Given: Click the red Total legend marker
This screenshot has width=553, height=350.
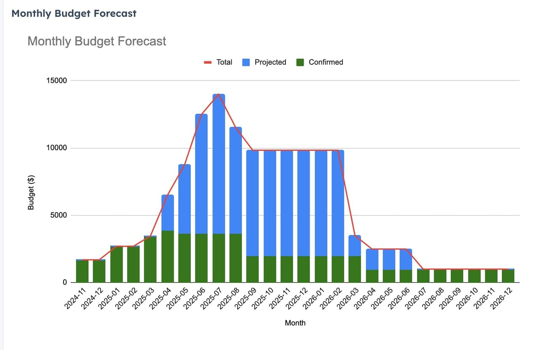Looking at the screenshot, I should click(x=207, y=62).
